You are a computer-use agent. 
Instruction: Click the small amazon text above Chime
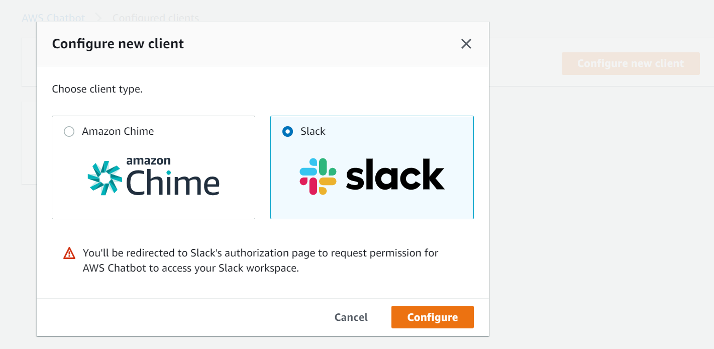pyautogui.click(x=148, y=161)
